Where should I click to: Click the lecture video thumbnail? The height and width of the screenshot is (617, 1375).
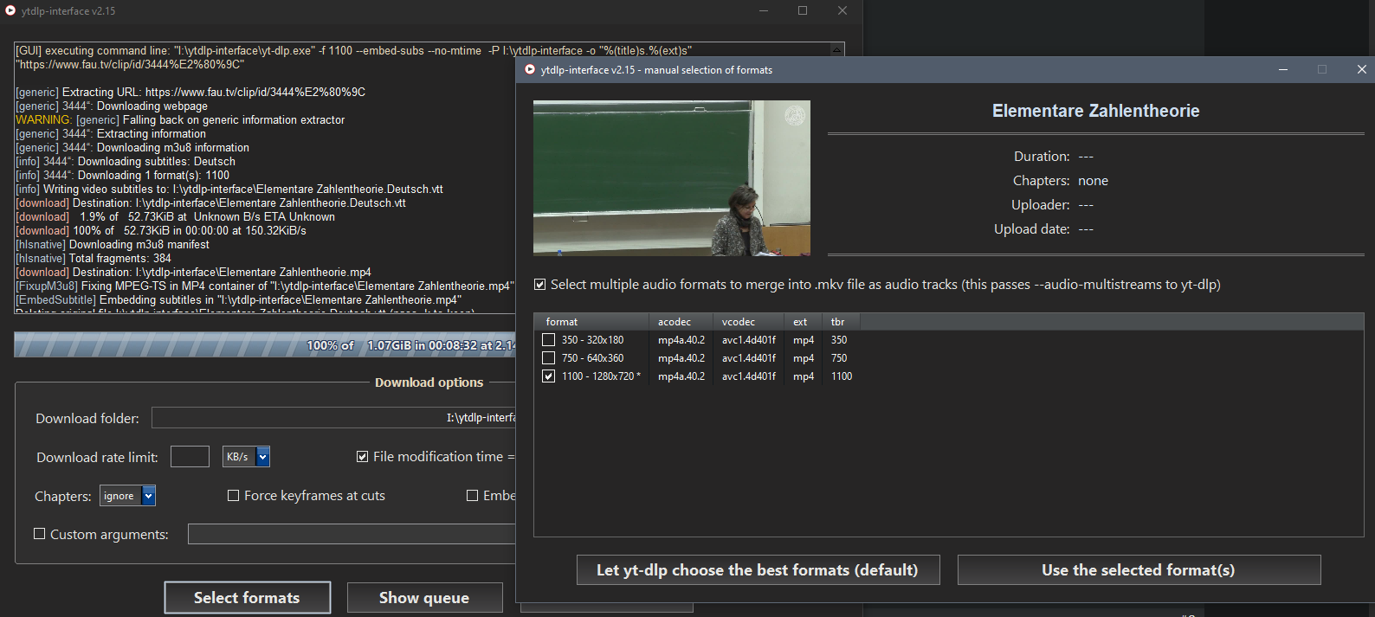tap(672, 178)
